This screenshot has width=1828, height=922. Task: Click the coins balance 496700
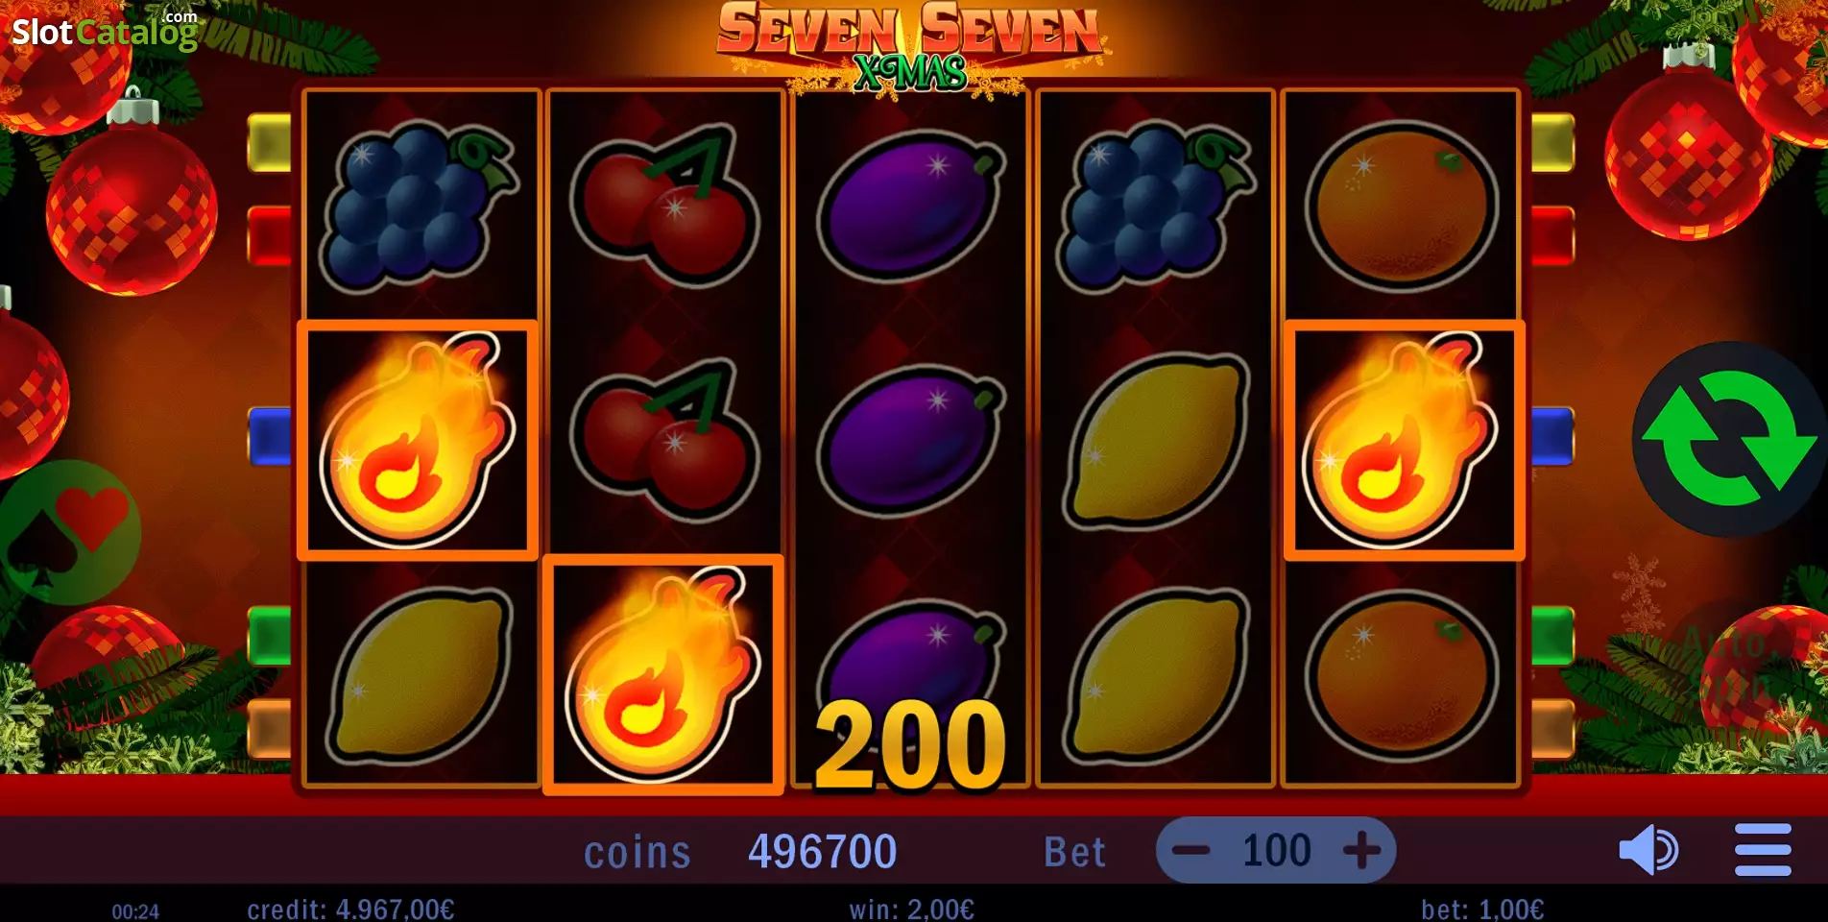(822, 852)
